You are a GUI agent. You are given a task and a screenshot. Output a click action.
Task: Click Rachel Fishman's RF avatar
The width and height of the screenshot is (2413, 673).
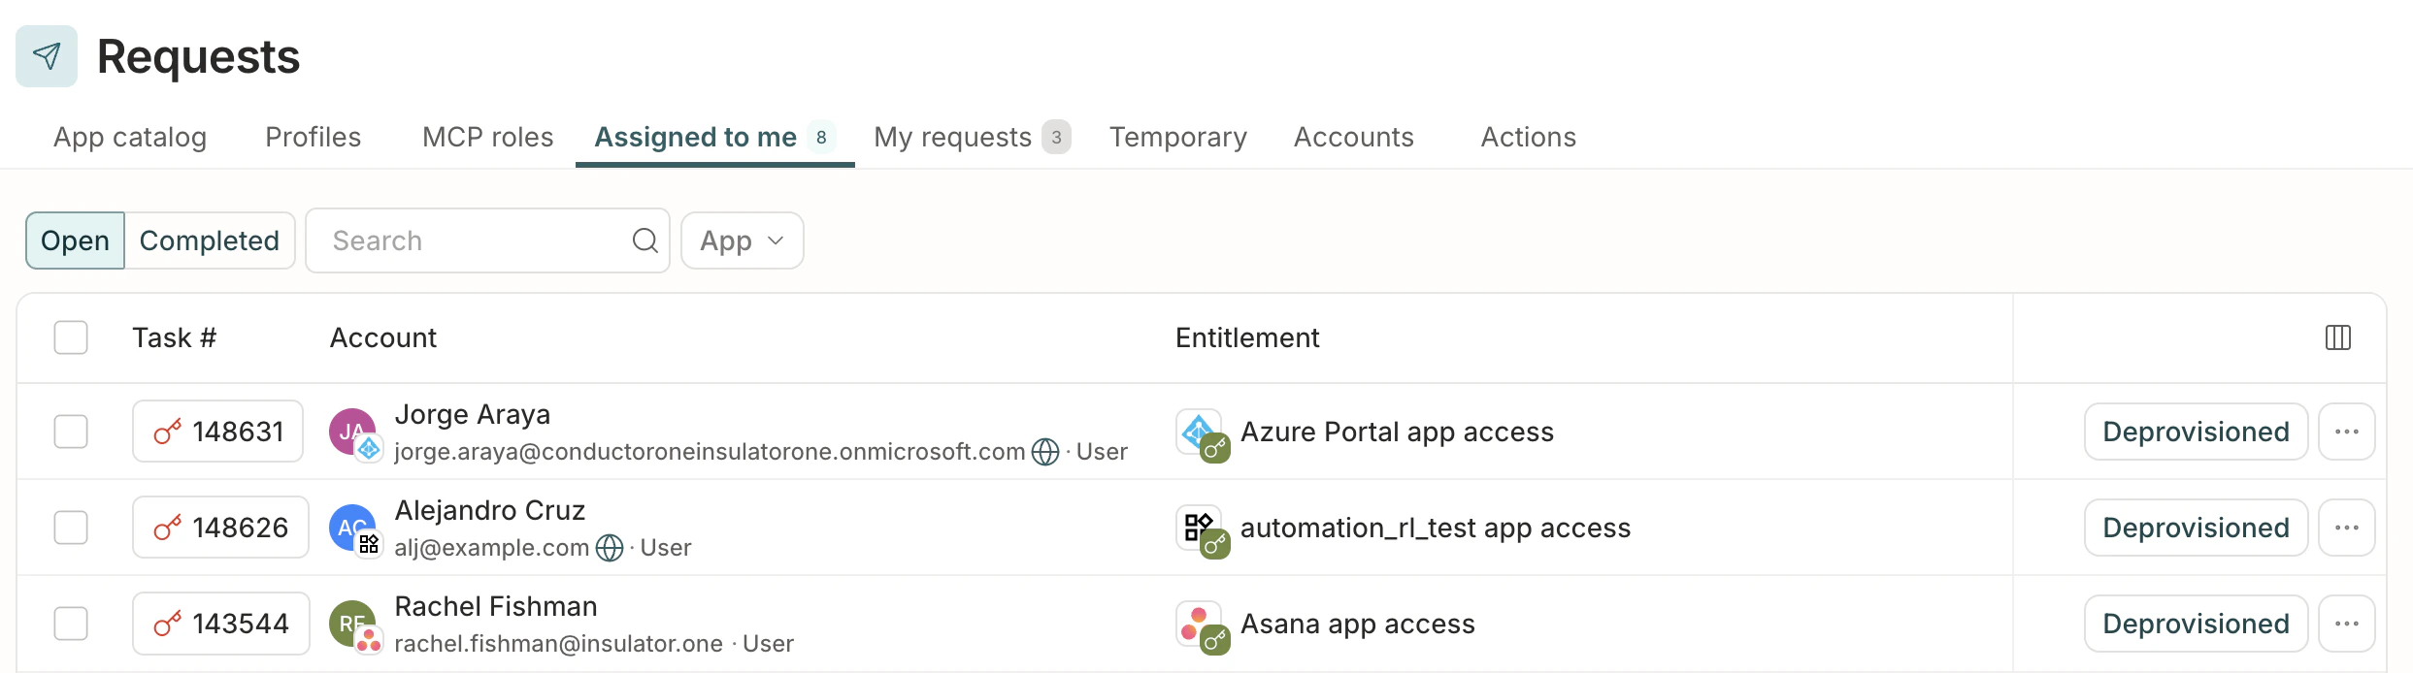tap(352, 624)
